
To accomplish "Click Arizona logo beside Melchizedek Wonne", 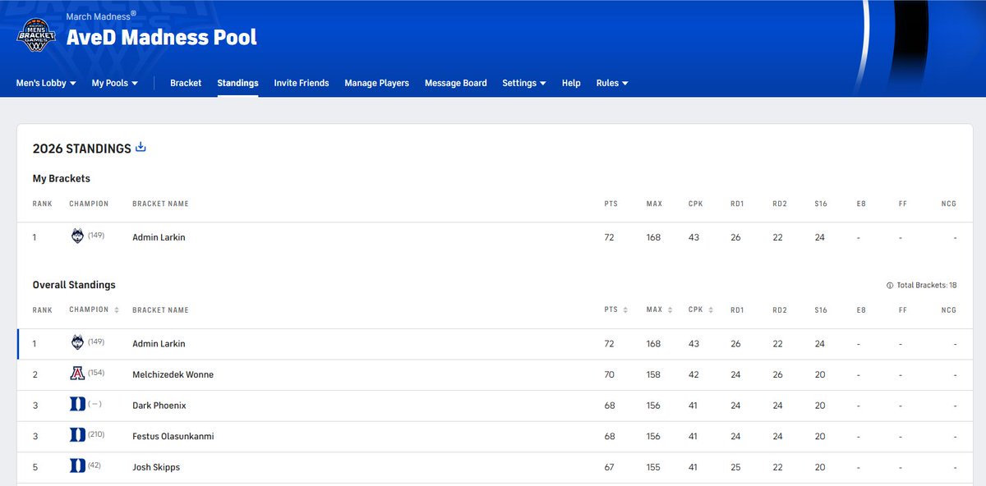I will 77,374.
